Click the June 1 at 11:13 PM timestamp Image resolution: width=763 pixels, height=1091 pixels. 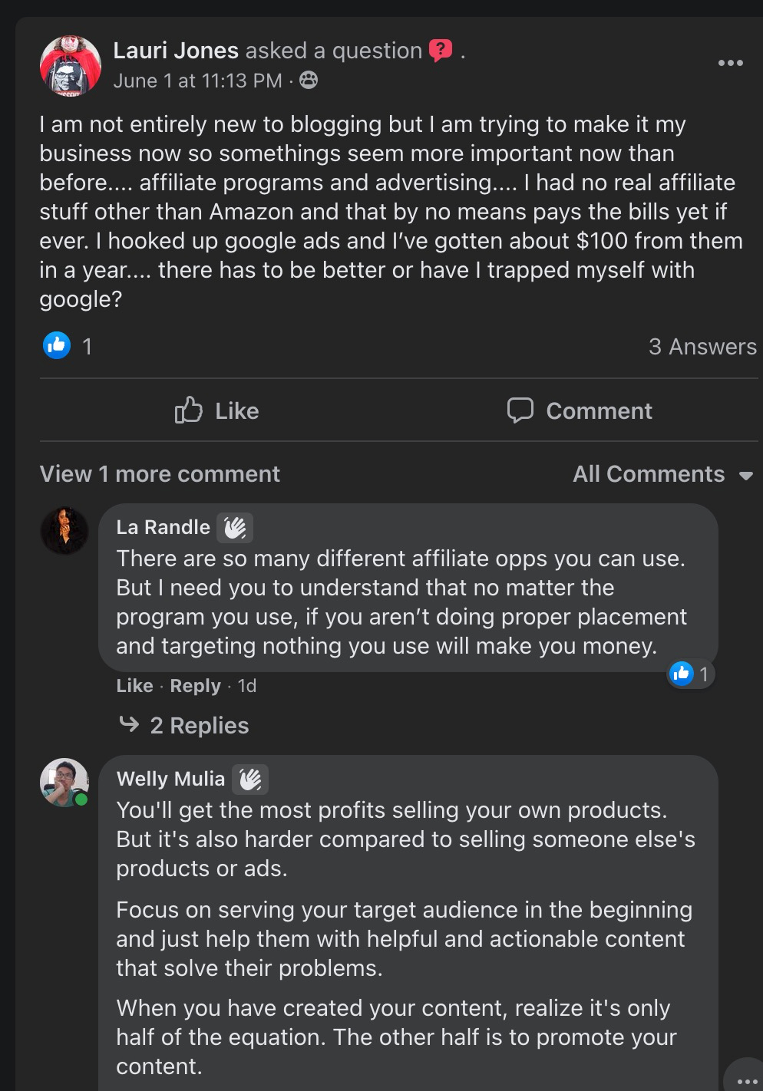point(197,81)
